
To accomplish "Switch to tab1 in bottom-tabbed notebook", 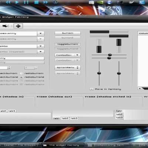I will (57, 118).
